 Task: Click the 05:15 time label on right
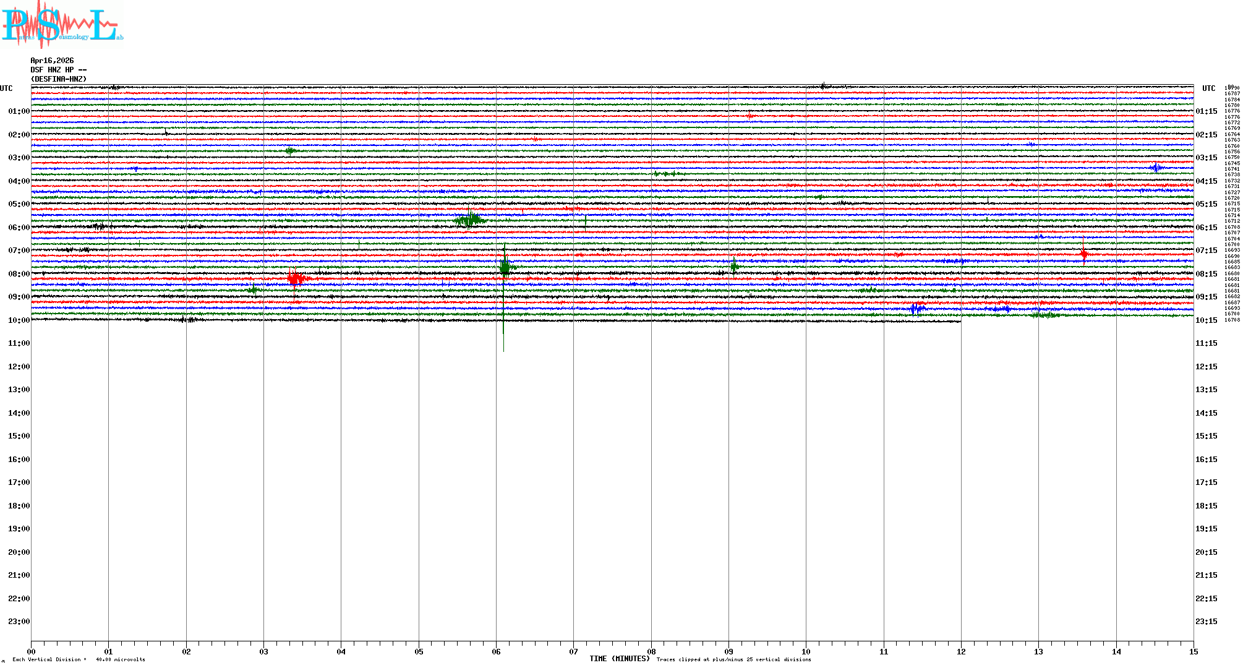1206,204
